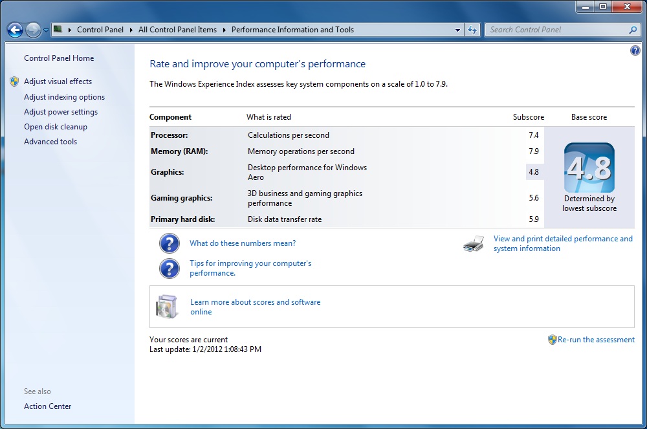
Task: Click the highlighted Graphics subscore 4.8
Action: 534,172
